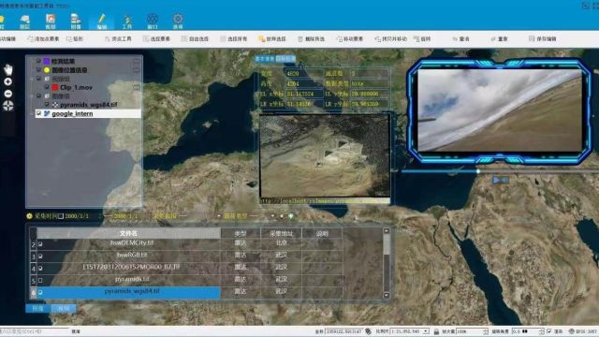
Task: Click the zoom in plus icon
Action: pos(7,81)
